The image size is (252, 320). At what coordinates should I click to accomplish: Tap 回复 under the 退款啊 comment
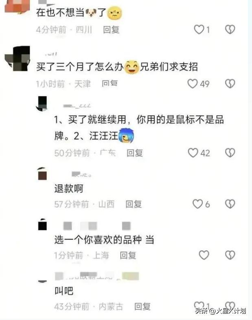[134, 204]
